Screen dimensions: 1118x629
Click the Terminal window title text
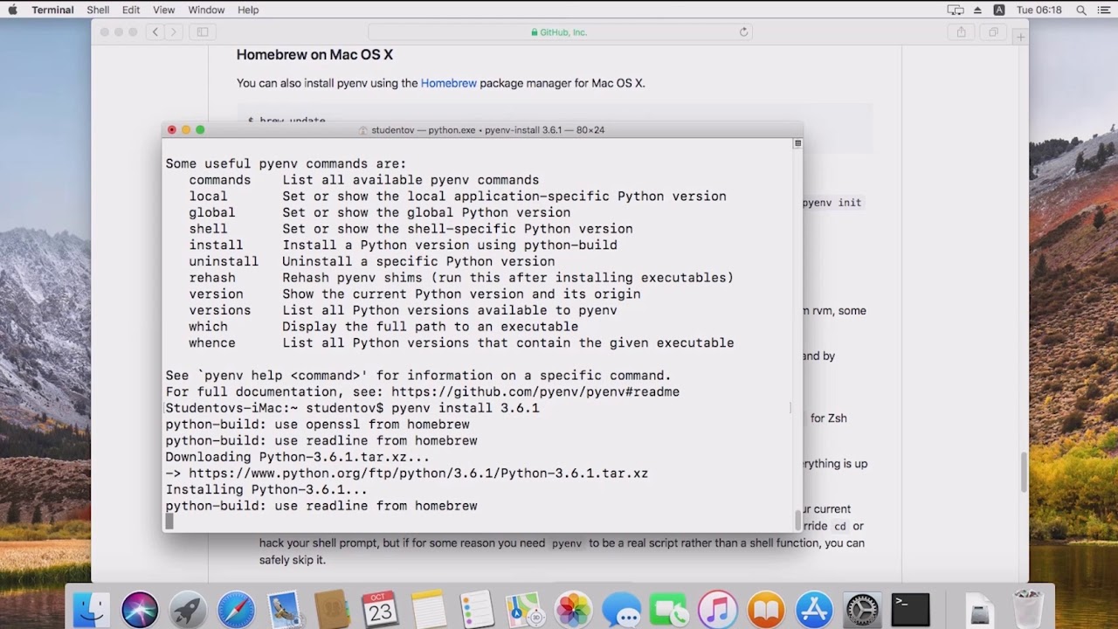[487, 130]
